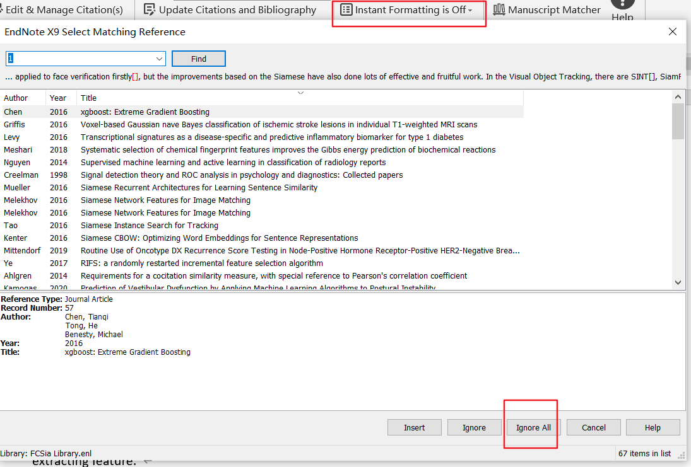Click the Manuscript Matcher books icon

499,9
